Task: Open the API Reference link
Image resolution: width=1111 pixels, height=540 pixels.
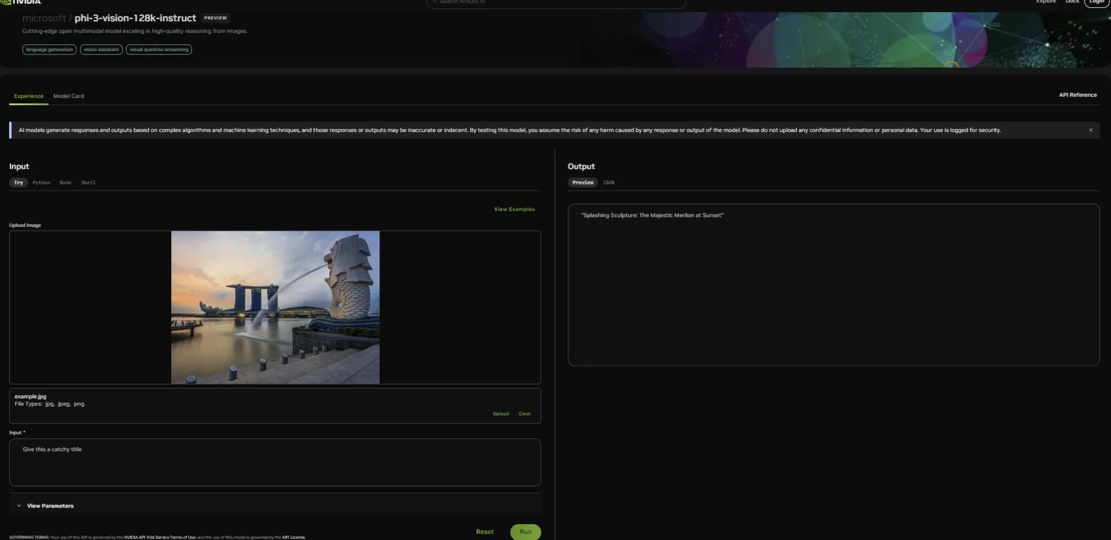Action: (1078, 95)
